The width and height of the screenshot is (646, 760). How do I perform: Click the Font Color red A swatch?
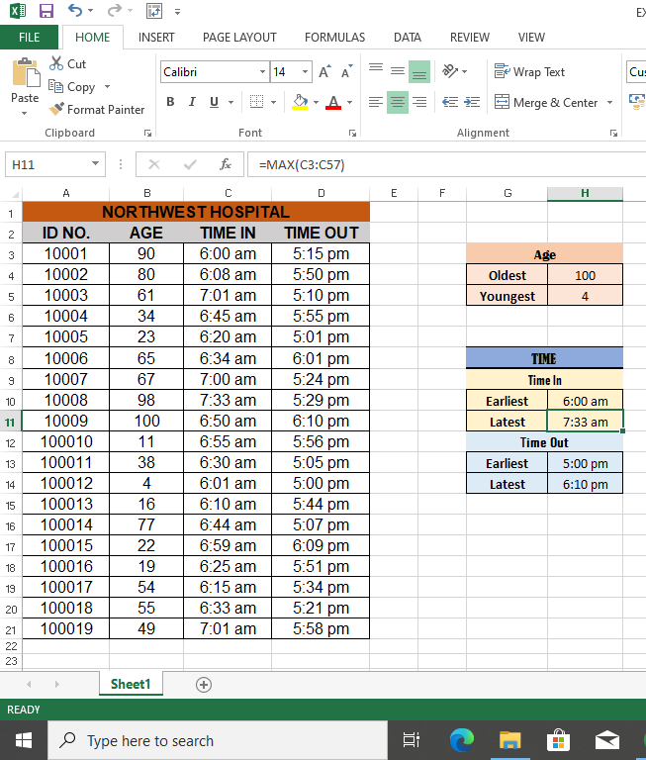333,102
